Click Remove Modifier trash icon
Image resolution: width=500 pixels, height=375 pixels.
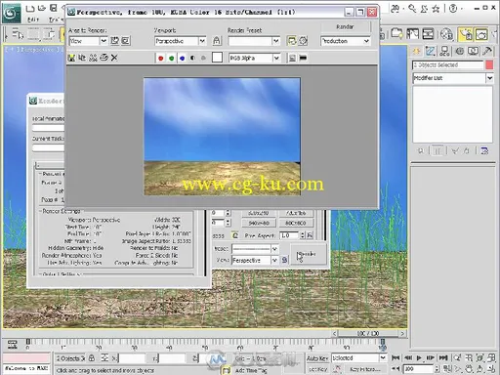(467, 150)
